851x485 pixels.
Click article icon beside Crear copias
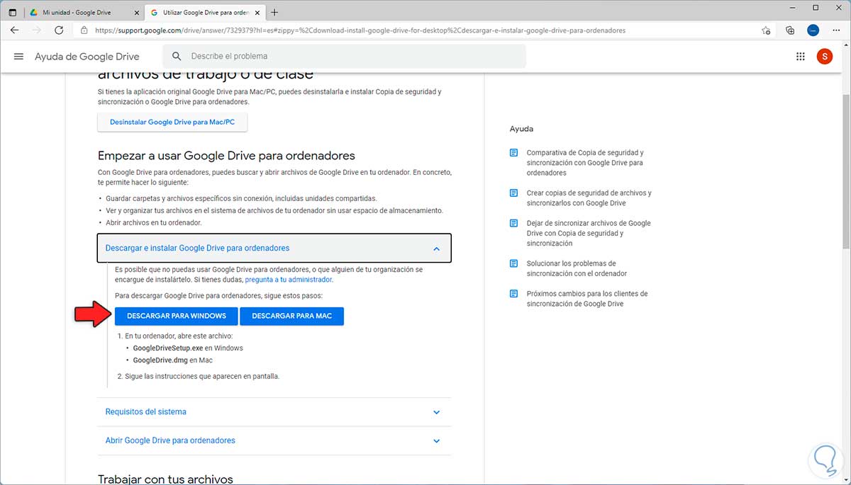(514, 193)
